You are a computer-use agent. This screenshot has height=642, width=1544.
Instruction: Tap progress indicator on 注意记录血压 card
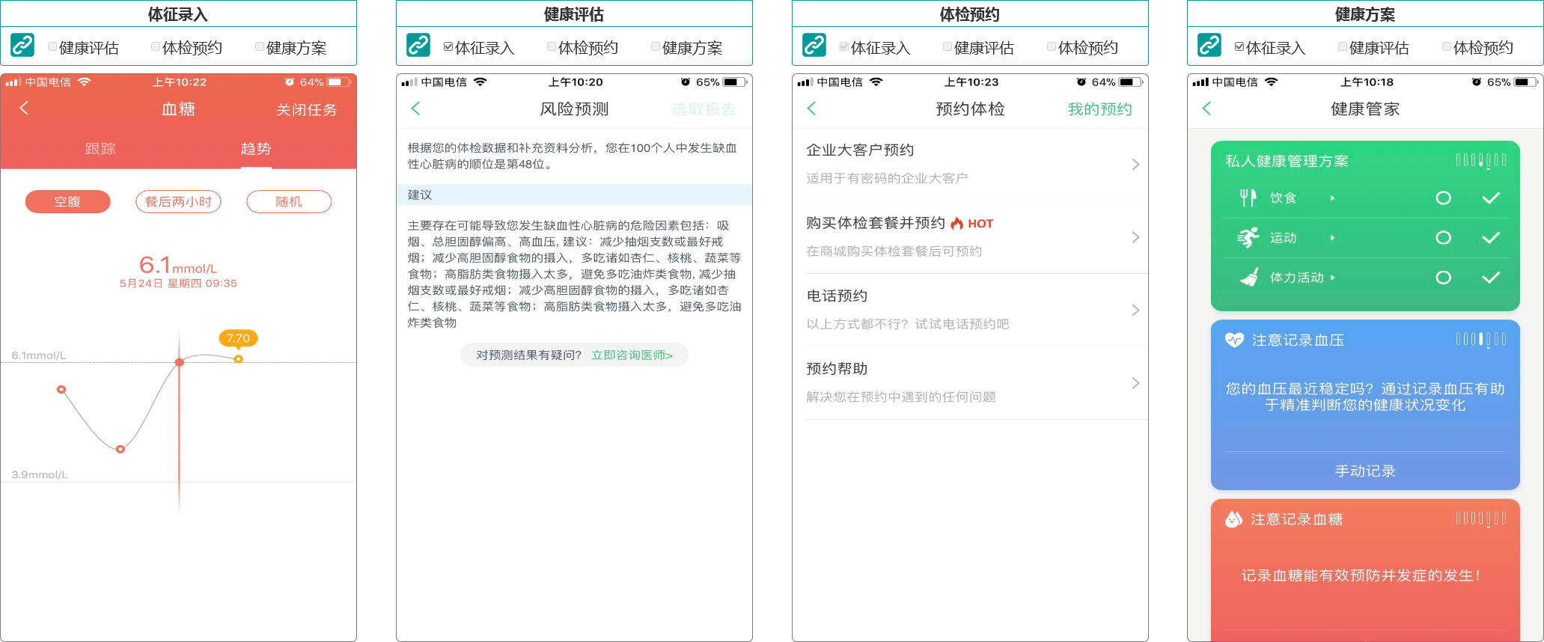click(x=1481, y=340)
